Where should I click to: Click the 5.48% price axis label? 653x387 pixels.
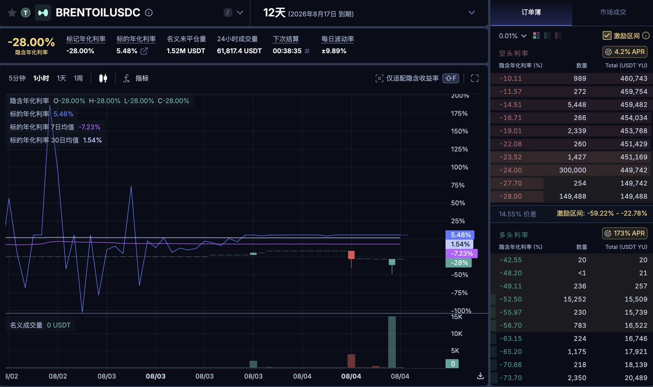pyautogui.click(x=460, y=235)
